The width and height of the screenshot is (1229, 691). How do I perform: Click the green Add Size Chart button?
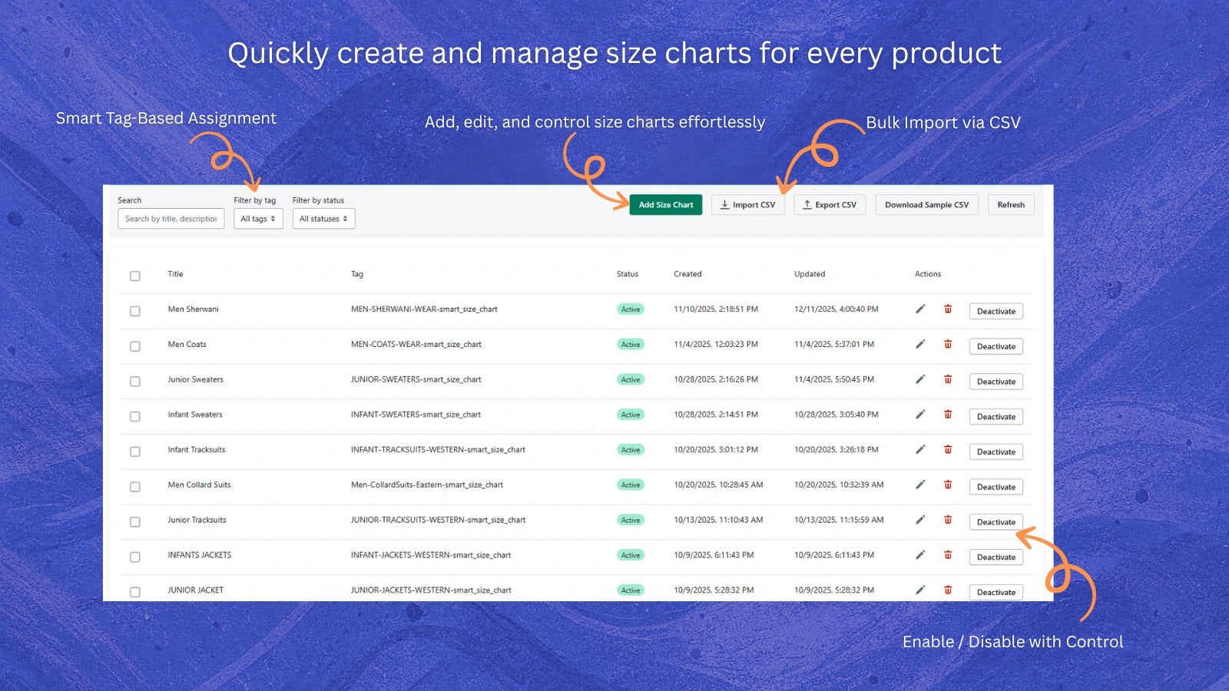tap(665, 205)
